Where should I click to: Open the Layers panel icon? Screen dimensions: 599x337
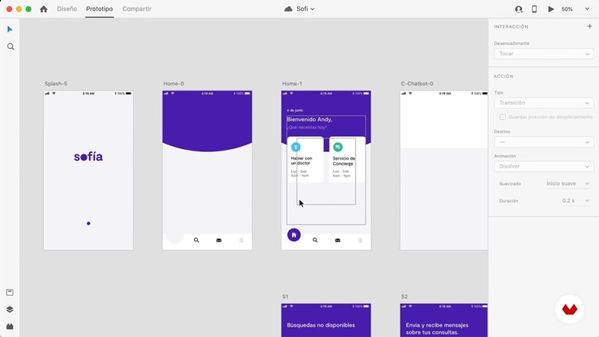coord(10,309)
